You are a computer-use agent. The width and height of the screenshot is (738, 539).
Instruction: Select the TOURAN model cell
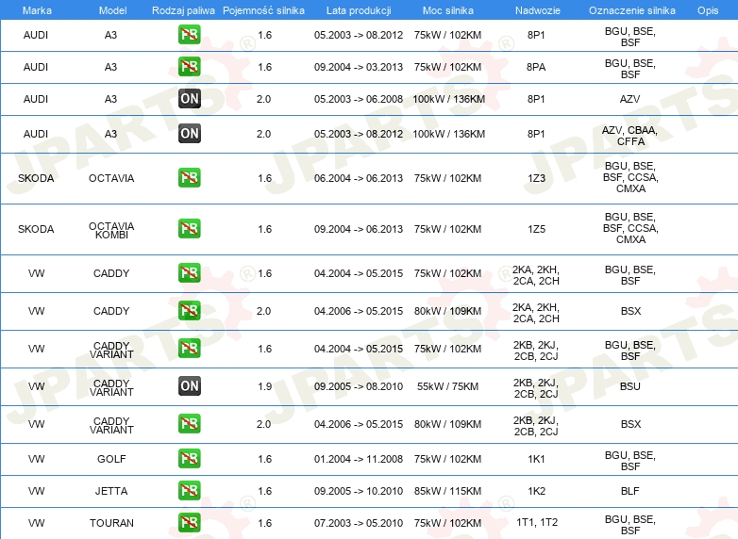point(111,523)
